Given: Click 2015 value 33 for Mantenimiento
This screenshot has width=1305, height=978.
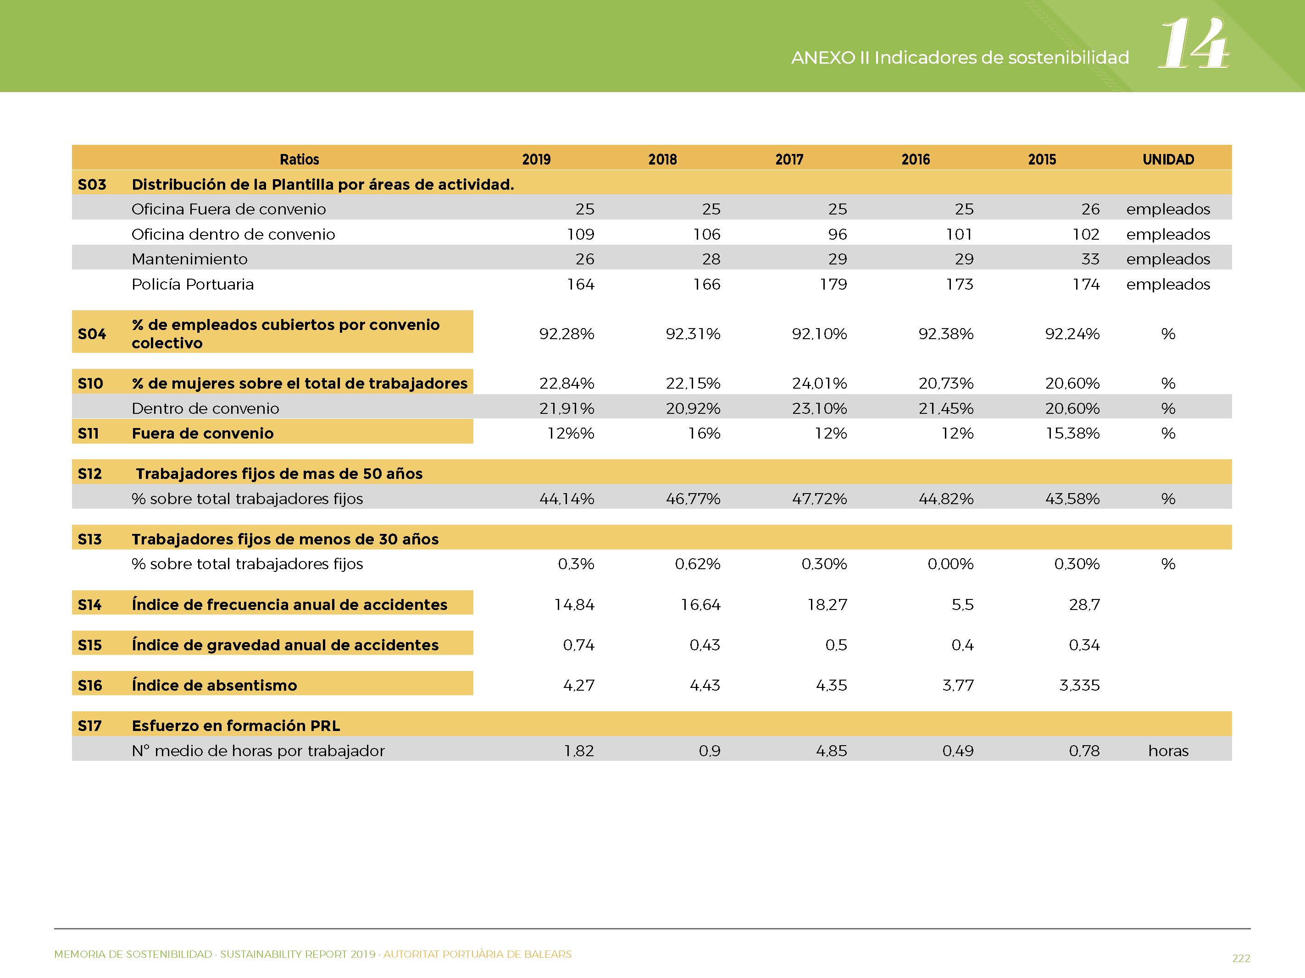Looking at the screenshot, I should tap(1090, 259).
